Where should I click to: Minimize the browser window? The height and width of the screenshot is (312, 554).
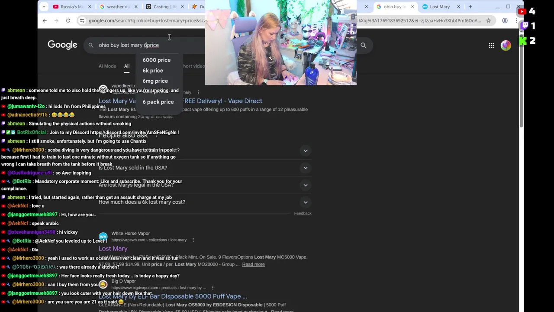pos(497,6)
